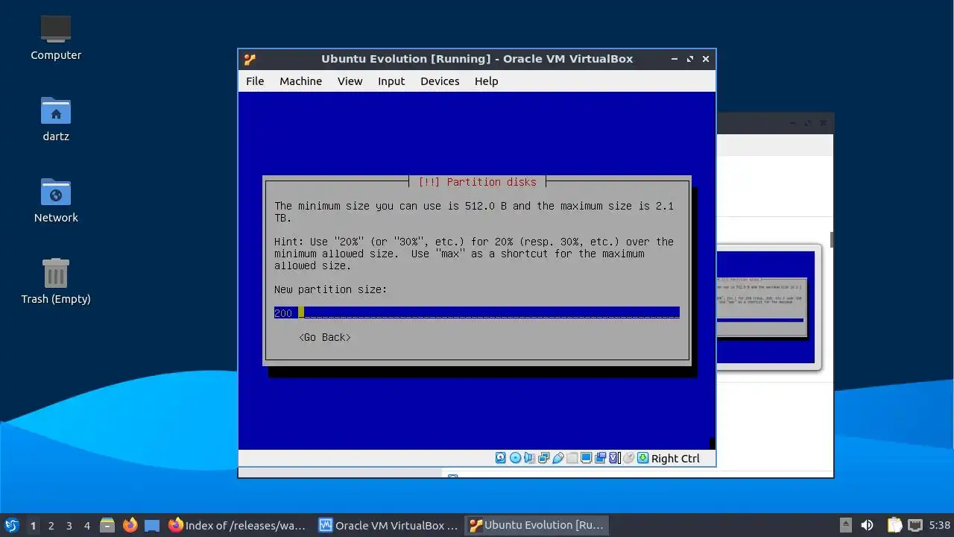Viewport: 954px width, 537px height.
Task: Click the network connection tray icon
Action: tap(915, 525)
